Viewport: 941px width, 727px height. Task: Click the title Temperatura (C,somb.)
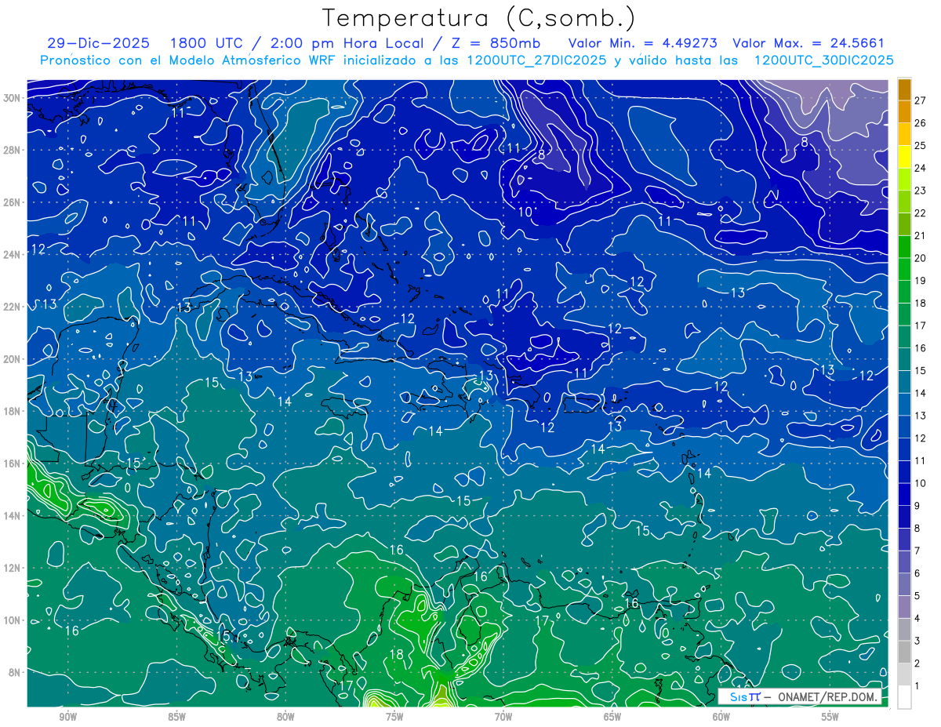coord(478,18)
